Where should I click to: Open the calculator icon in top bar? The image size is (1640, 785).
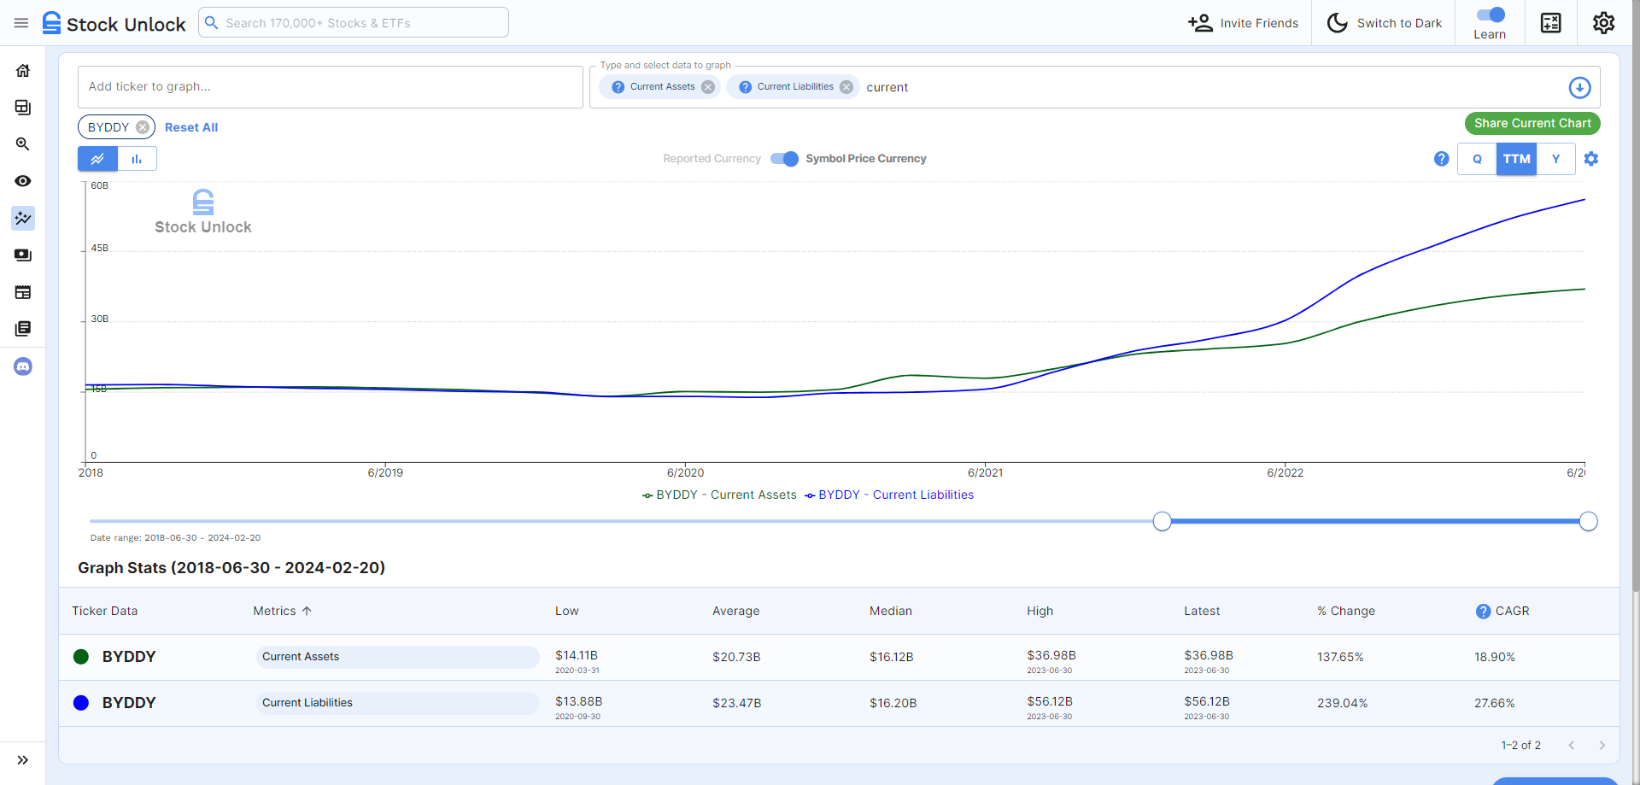point(1551,23)
